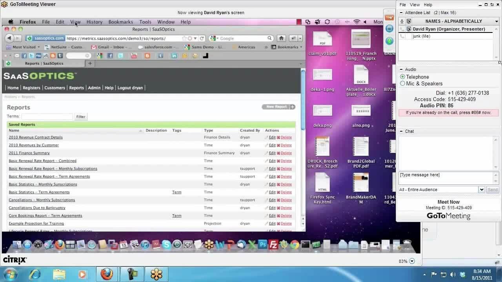Open the Google search engine selector dropdown
The width and height of the screenshot is (502, 282).
pyautogui.click(x=216, y=38)
